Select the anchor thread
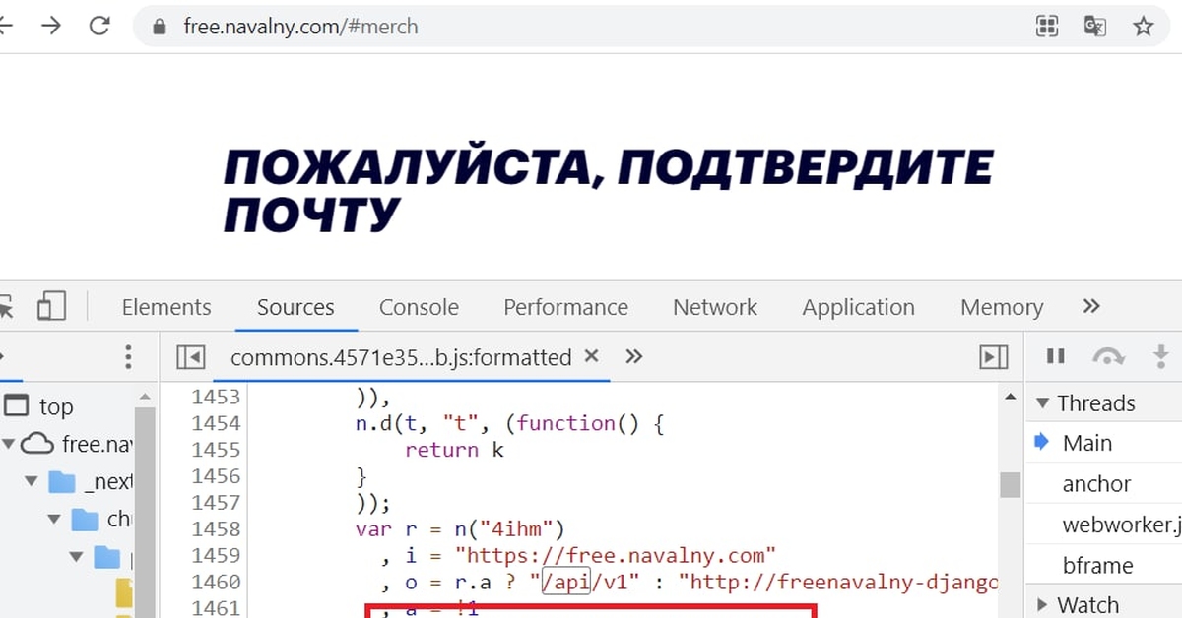This screenshot has height=618, width=1182. (1096, 484)
